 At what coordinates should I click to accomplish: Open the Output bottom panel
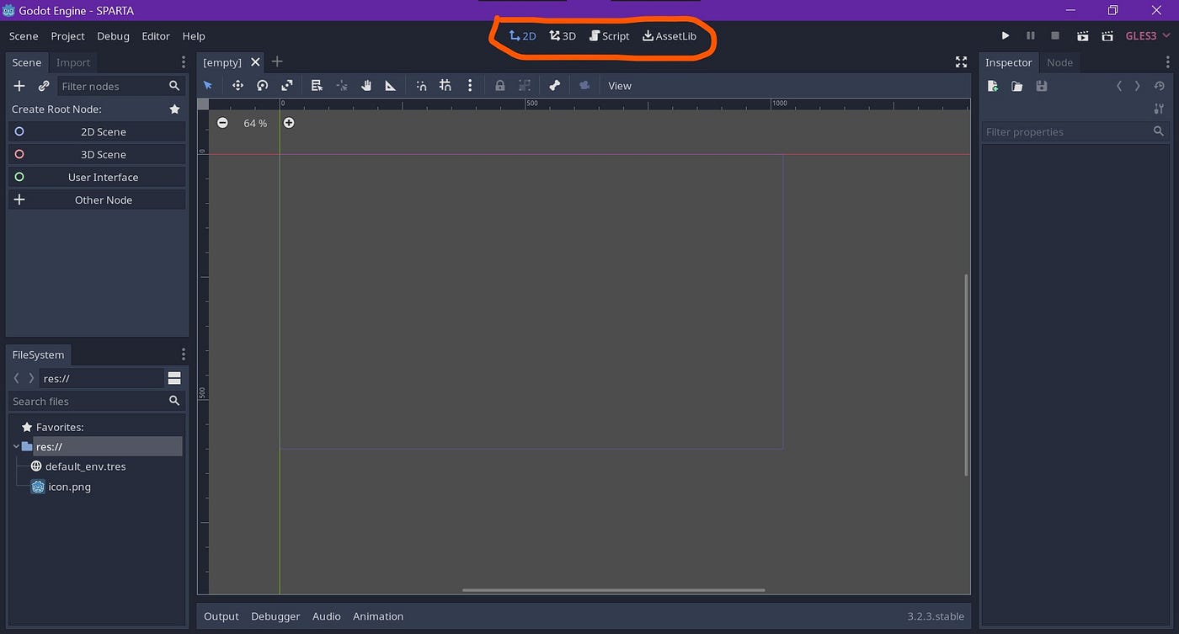(221, 616)
